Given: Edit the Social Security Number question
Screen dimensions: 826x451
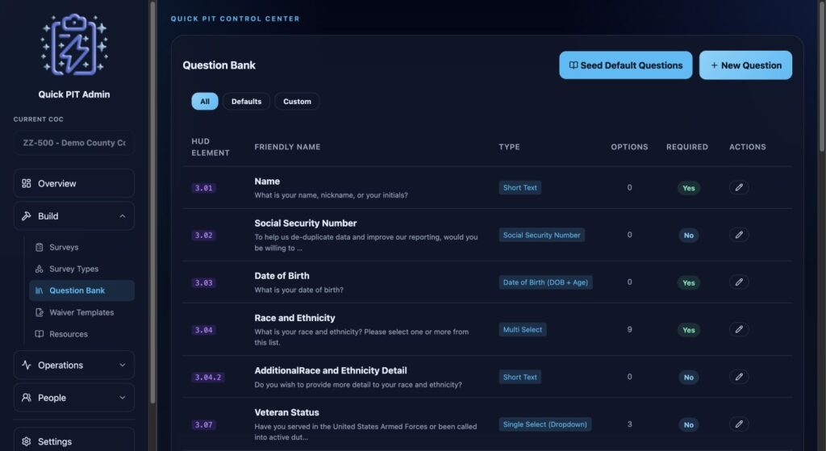Looking at the screenshot, I should pyautogui.click(x=739, y=235).
